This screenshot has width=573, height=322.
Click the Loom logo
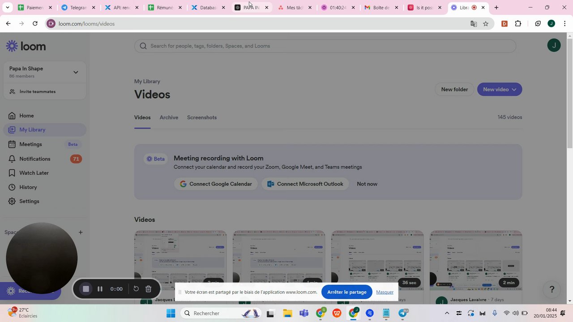point(26,46)
